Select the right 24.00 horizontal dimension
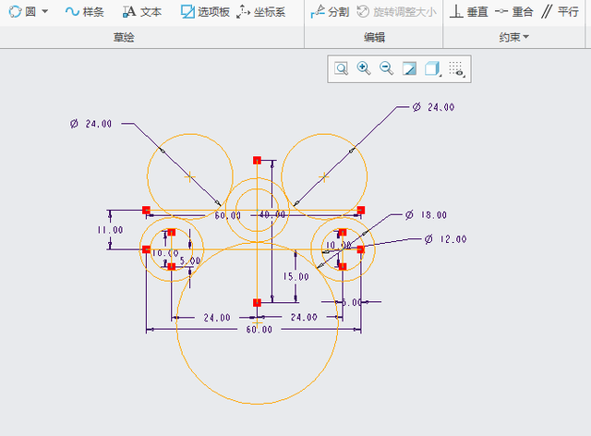Screen dimensions: 591x436 coord(304,317)
